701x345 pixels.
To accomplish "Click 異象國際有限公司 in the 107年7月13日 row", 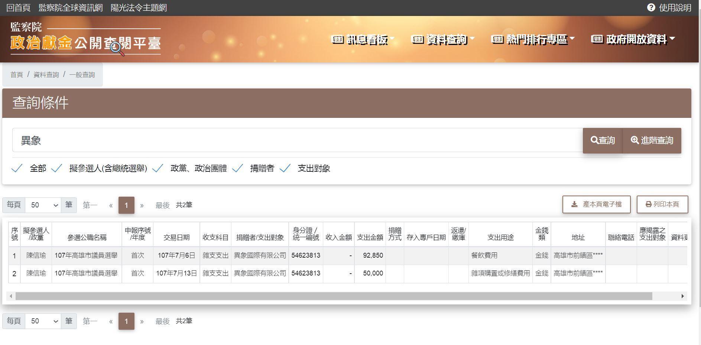I will click(x=260, y=273).
